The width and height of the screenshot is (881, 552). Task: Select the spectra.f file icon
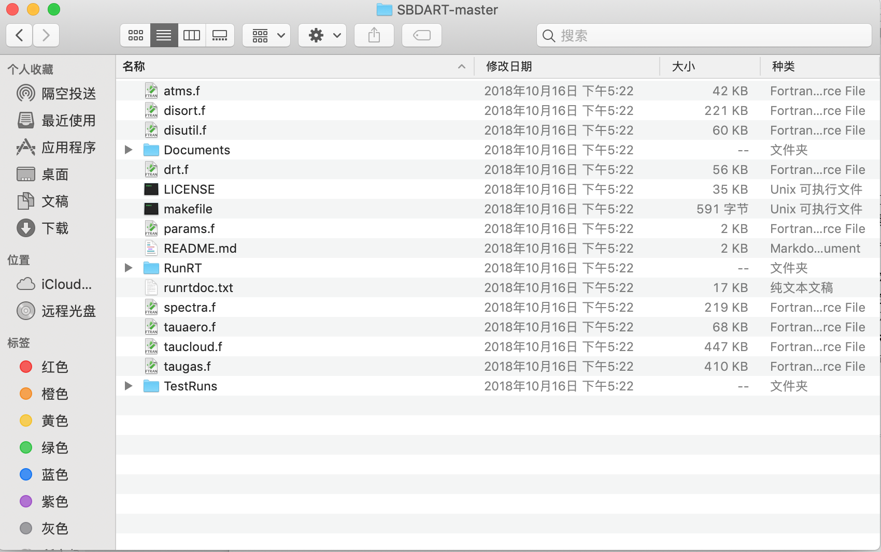tap(151, 307)
